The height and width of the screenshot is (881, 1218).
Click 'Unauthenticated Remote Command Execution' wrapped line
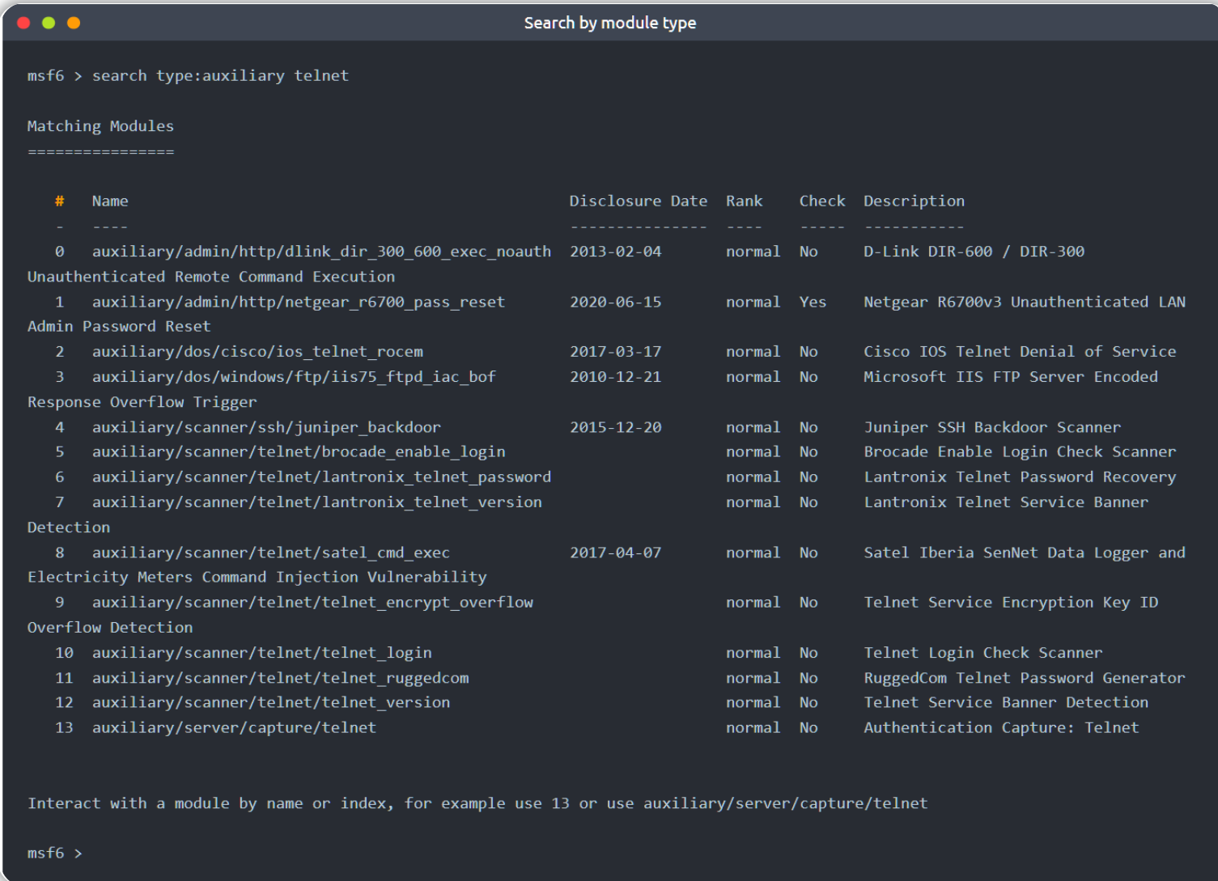pyautogui.click(x=211, y=277)
